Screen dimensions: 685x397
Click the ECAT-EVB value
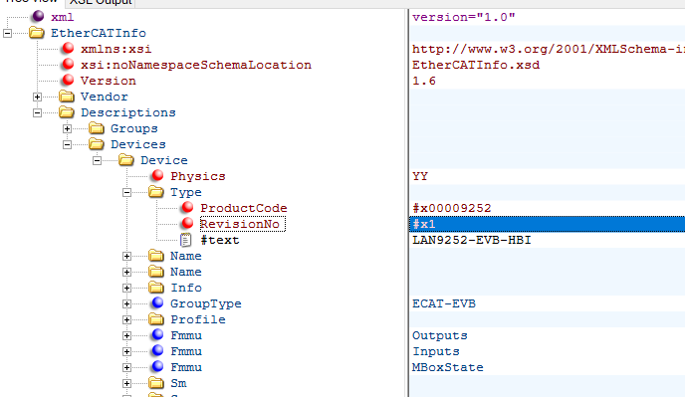pos(444,303)
